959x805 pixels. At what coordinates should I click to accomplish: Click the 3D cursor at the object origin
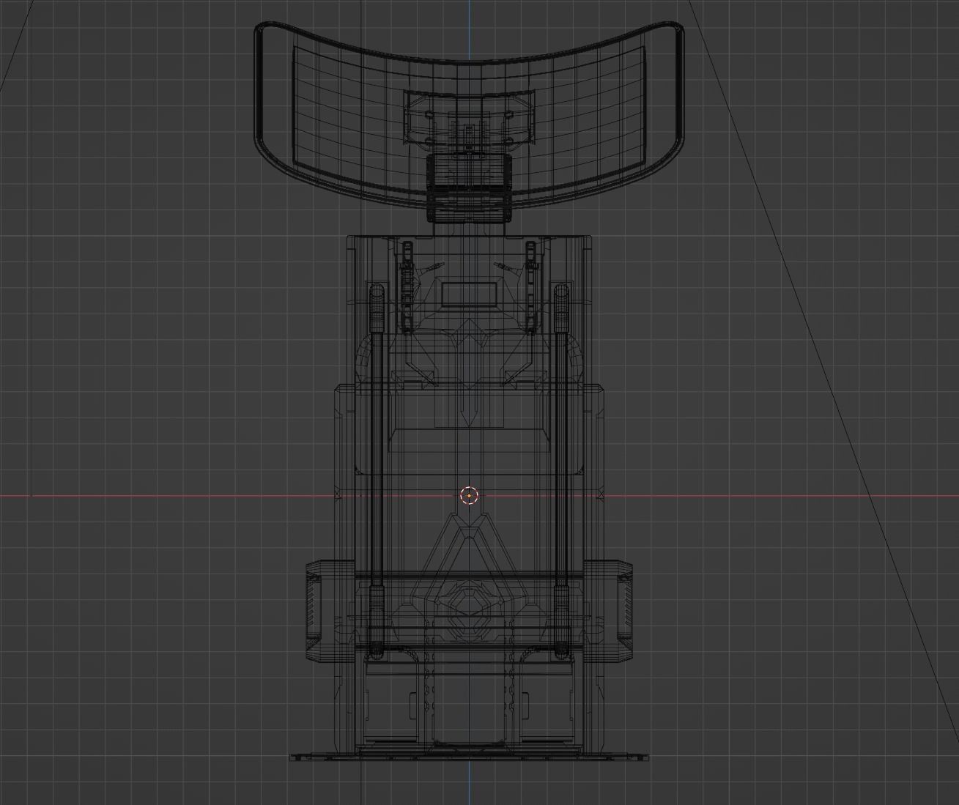pyautogui.click(x=469, y=496)
